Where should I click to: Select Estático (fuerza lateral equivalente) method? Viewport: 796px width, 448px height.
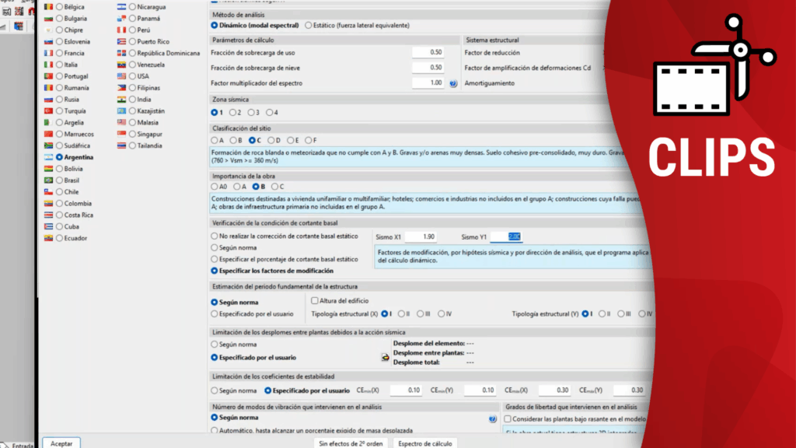(309, 25)
